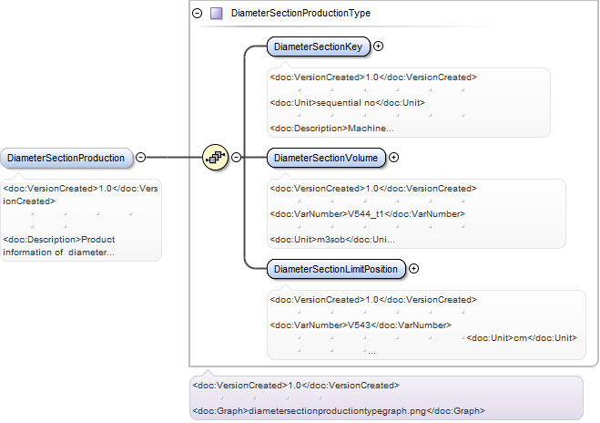Expand the DiameterSectionVolume element

coord(393,158)
